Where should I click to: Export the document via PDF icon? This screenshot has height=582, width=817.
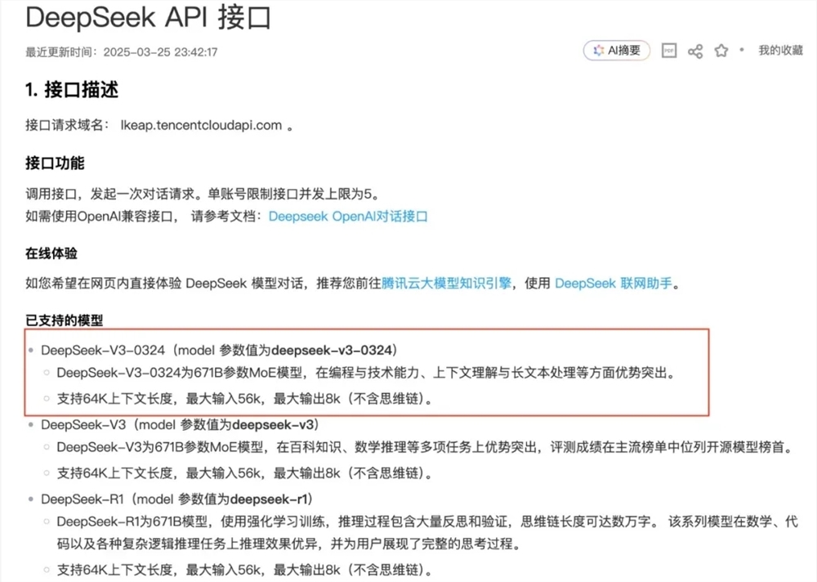pyautogui.click(x=668, y=51)
